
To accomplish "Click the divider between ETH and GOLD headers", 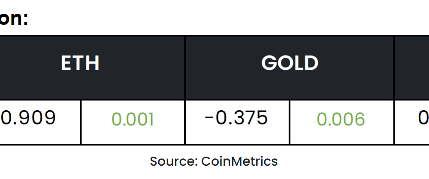I will click(185, 67).
